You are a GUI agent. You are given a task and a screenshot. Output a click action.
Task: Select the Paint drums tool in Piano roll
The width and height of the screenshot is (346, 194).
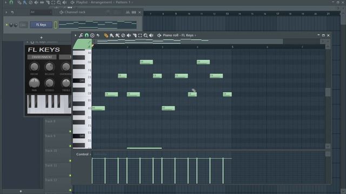point(117,36)
